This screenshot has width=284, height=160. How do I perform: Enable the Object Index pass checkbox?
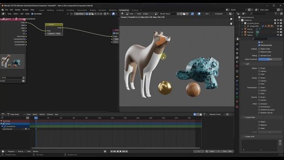coord(259,49)
